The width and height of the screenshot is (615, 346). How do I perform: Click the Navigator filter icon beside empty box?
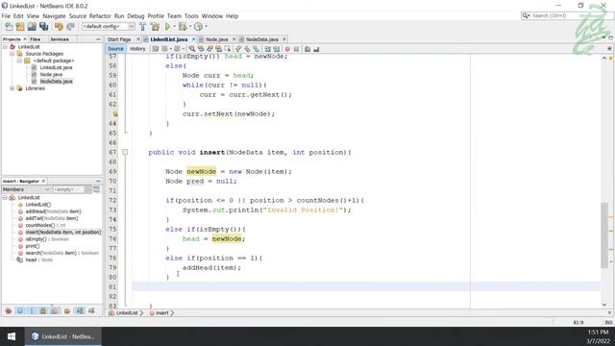click(x=96, y=189)
